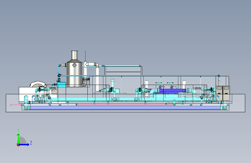Pick the white tee fitting next to the tower
Viewport: 251px width, 163px height.
tap(86, 64)
